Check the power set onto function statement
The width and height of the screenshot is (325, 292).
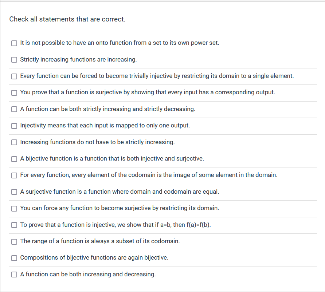tap(14, 43)
